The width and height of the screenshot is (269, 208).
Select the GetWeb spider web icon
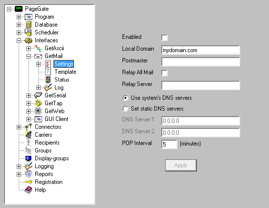click(38, 111)
